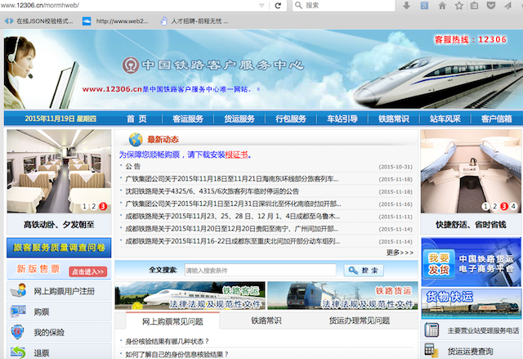This screenshot has width=523, height=359.
Task: Select slide 2 in right carousel
Action: [x=495, y=207]
